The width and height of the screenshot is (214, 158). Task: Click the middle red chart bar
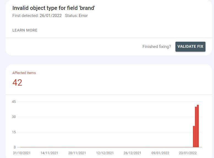pos(196,127)
